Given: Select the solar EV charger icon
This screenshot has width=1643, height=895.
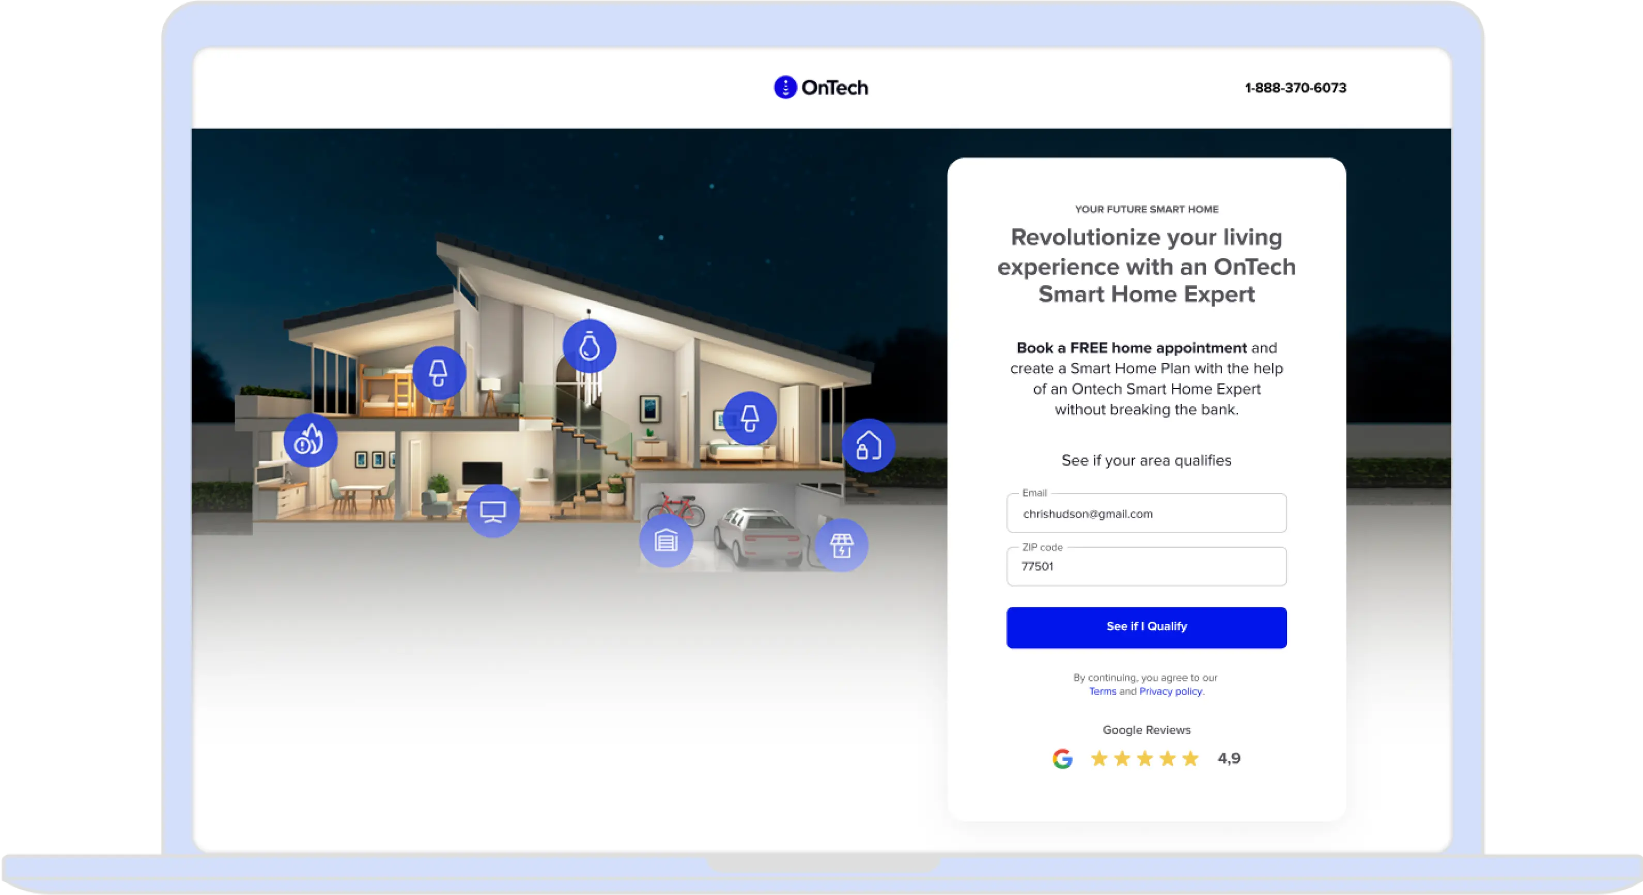Looking at the screenshot, I should (x=841, y=545).
